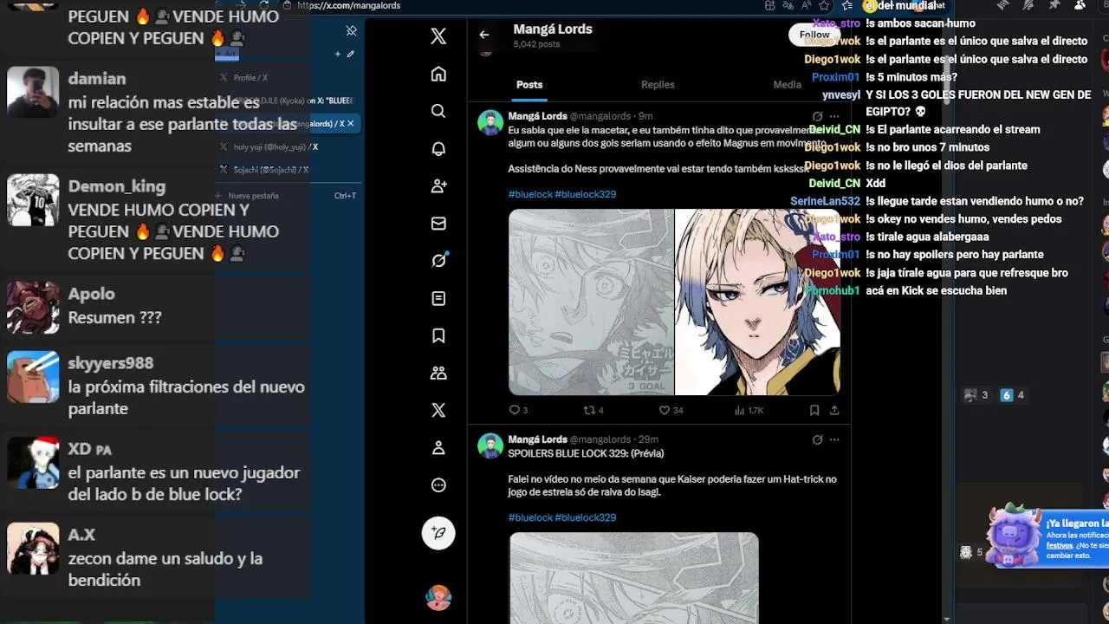Screen dimensions: 1109x624
Task: Click the reaction showing count 5 in Discord
Action: [x=971, y=552]
